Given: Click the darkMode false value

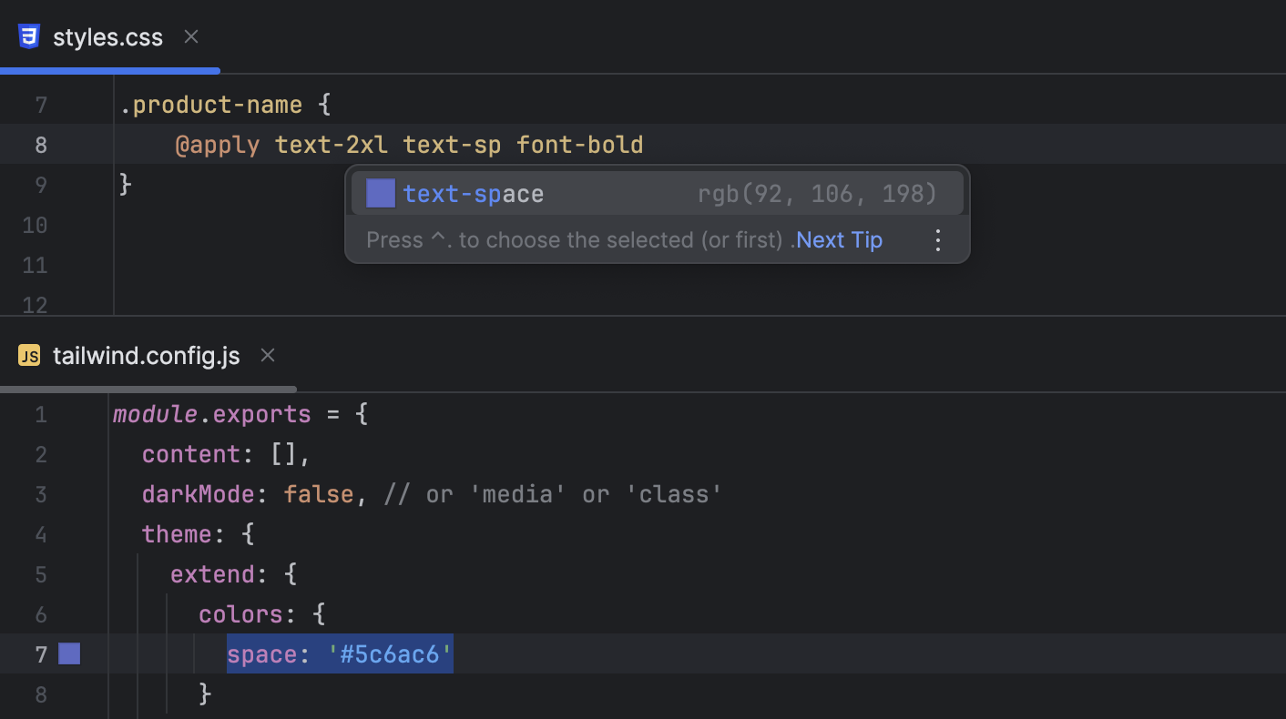Looking at the screenshot, I should tap(318, 493).
